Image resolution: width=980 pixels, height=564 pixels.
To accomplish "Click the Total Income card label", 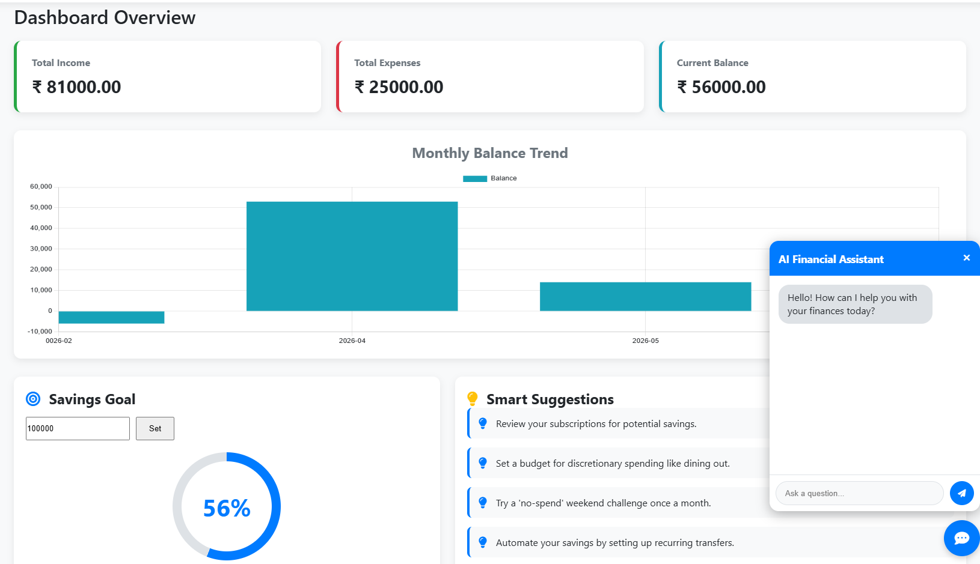I will tap(61, 62).
